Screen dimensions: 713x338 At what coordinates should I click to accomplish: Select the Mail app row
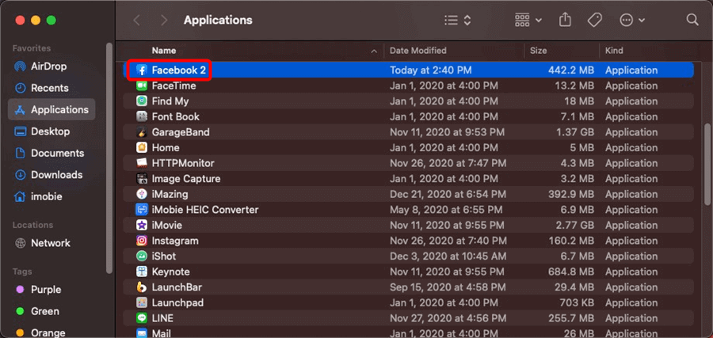point(408,333)
